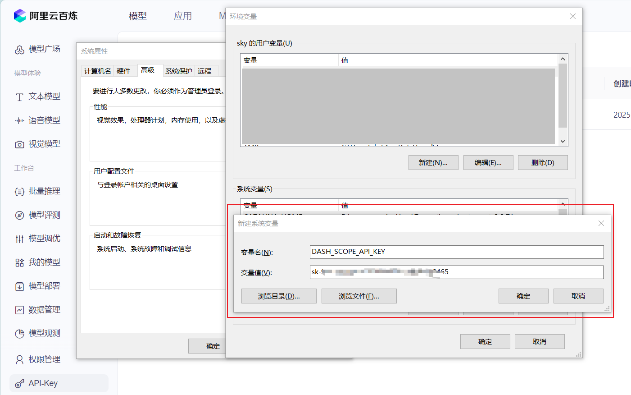Open 计算机名 tab in 系统属性

98,71
